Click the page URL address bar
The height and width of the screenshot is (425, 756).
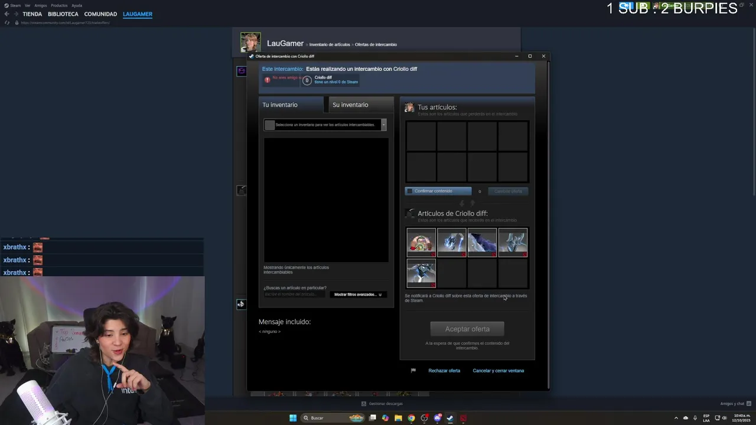66,22
